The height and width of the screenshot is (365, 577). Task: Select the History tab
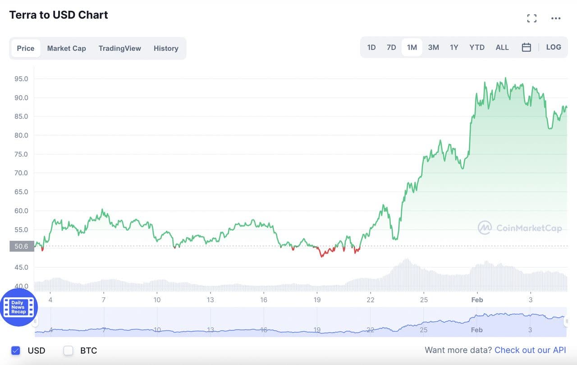pyautogui.click(x=166, y=48)
